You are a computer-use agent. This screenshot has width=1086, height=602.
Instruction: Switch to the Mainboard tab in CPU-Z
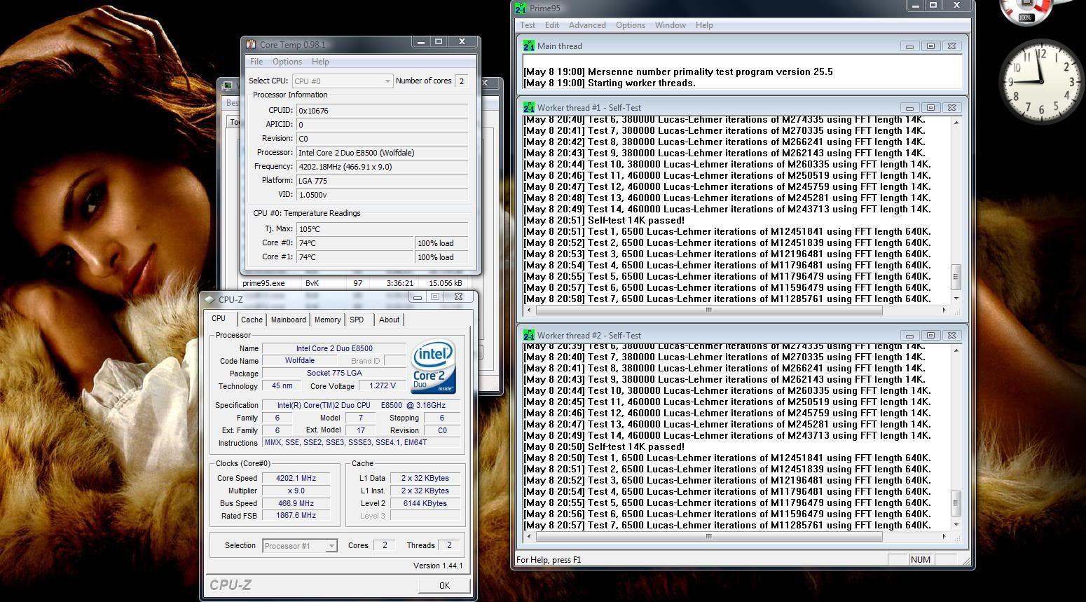[289, 320]
